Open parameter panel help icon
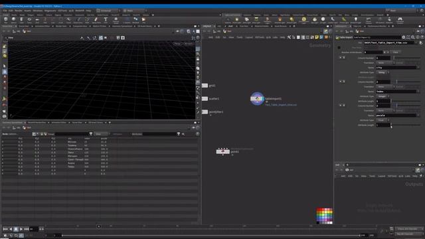 tap(422, 37)
